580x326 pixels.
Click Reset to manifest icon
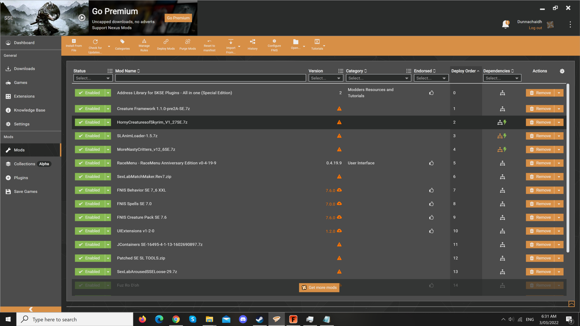click(209, 41)
